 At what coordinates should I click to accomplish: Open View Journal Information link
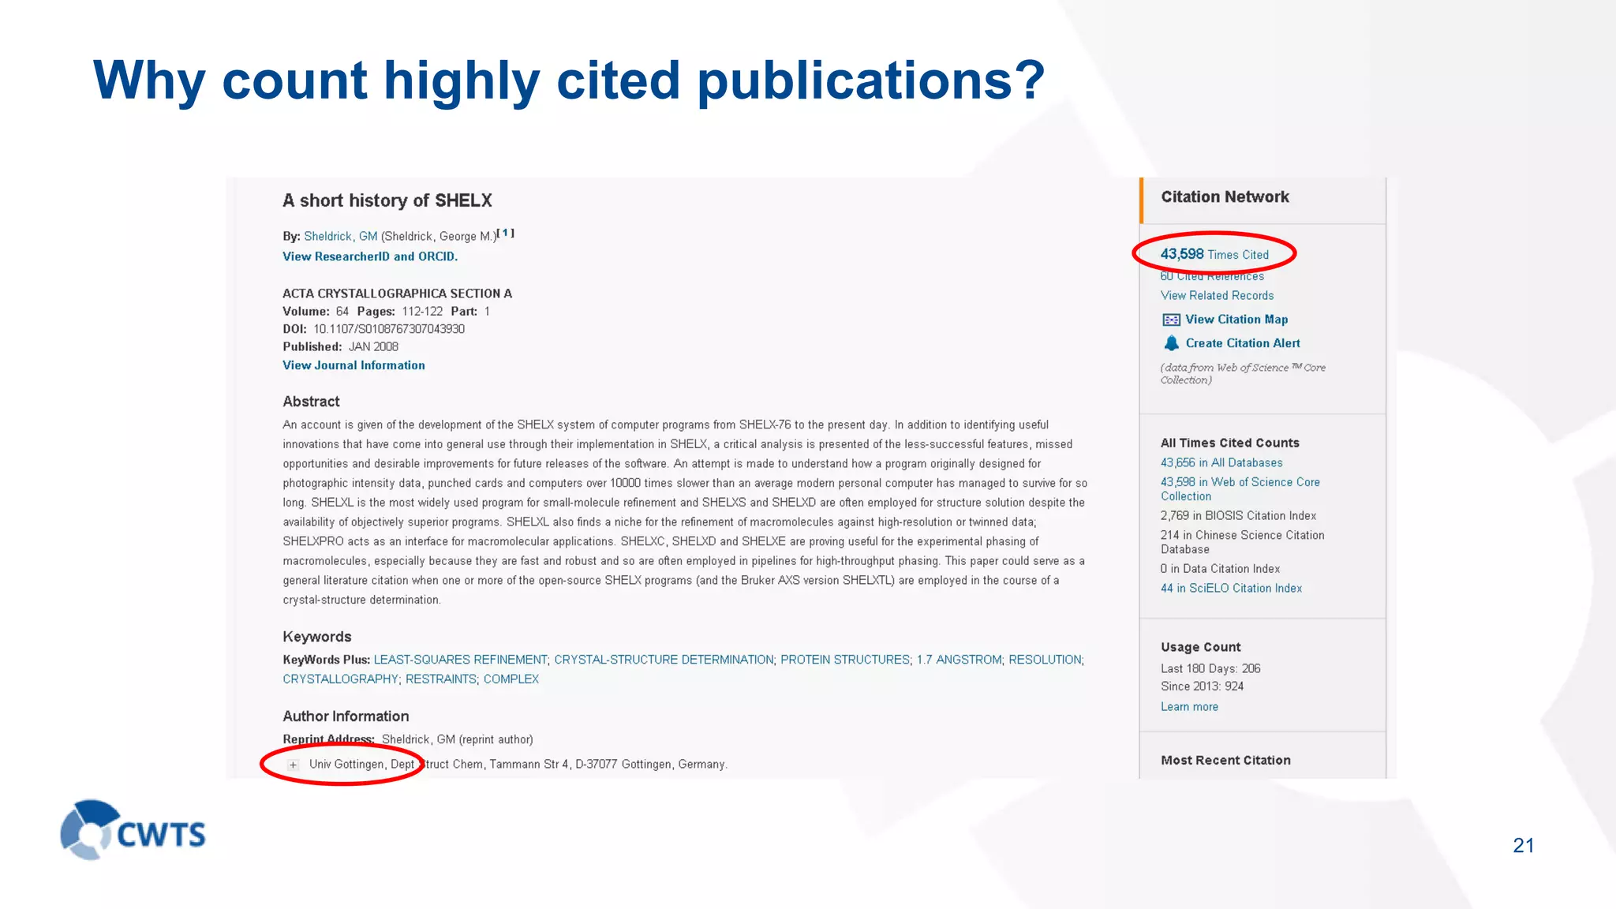[x=353, y=365]
